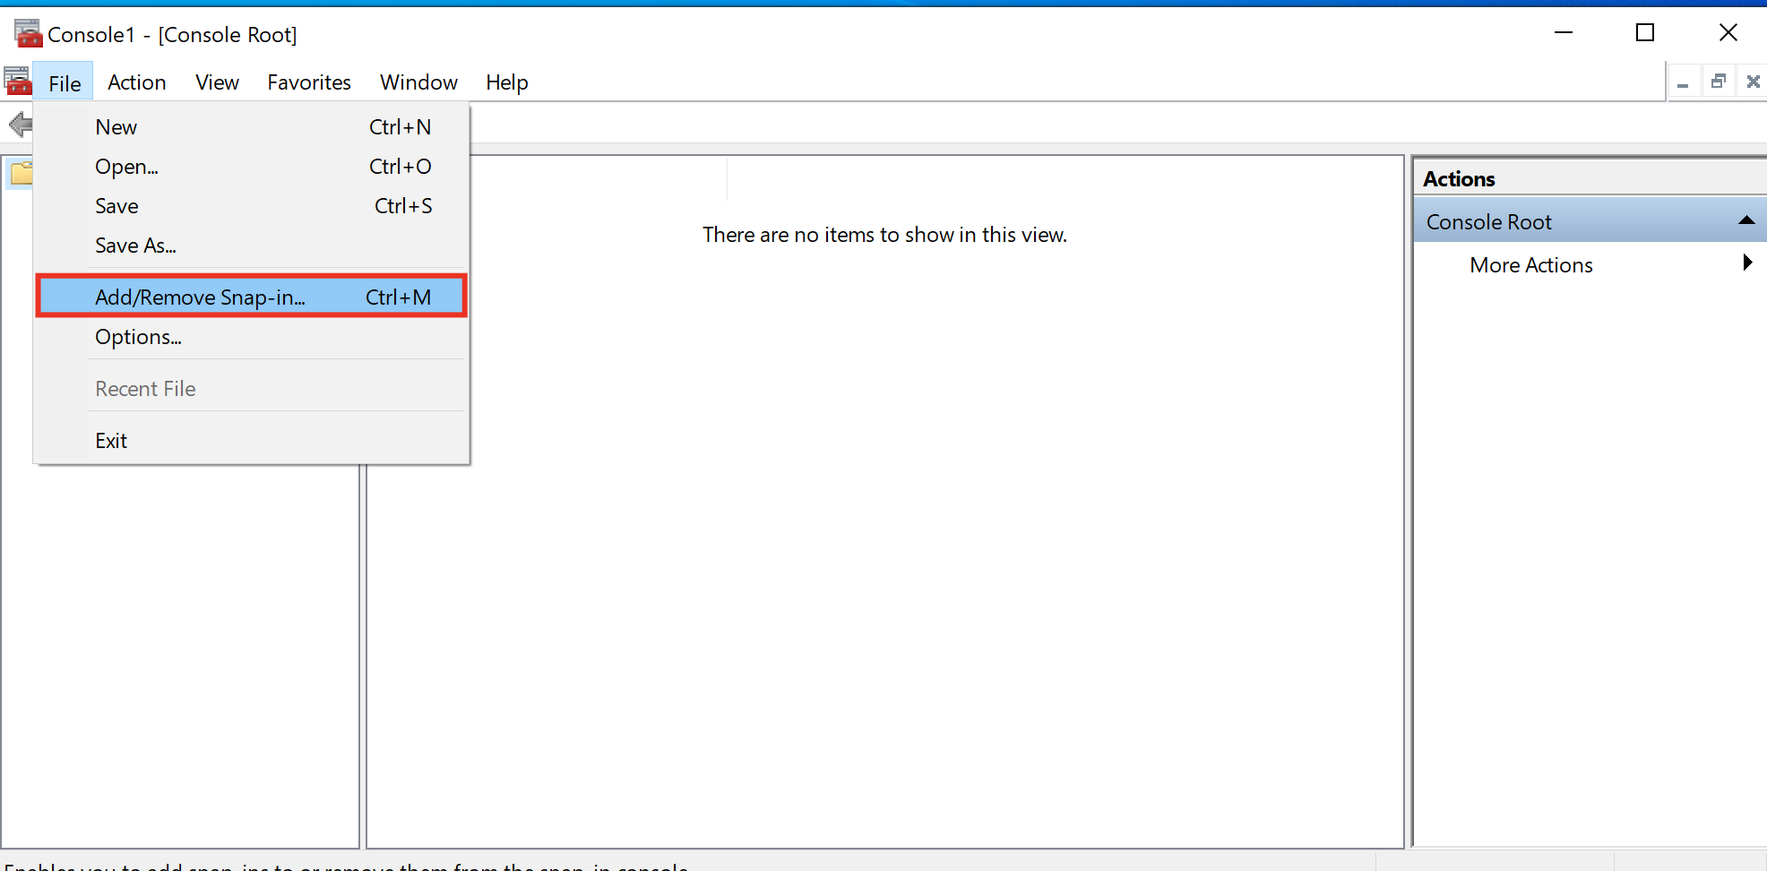The height and width of the screenshot is (871, 1767).
Task: Close the inner Console Root child window
Action: [x=1753, y=82]
